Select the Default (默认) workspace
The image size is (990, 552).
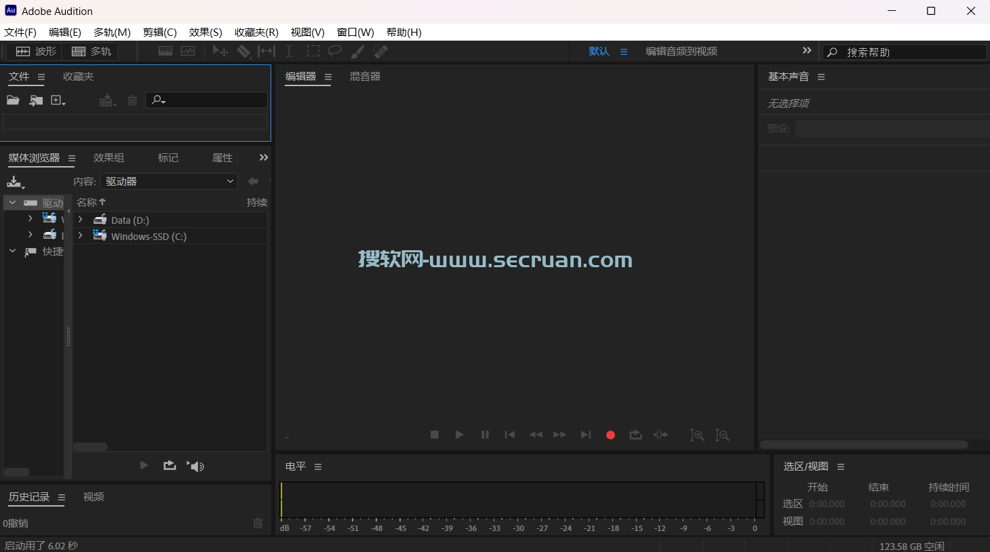click(x=599, y=52)
